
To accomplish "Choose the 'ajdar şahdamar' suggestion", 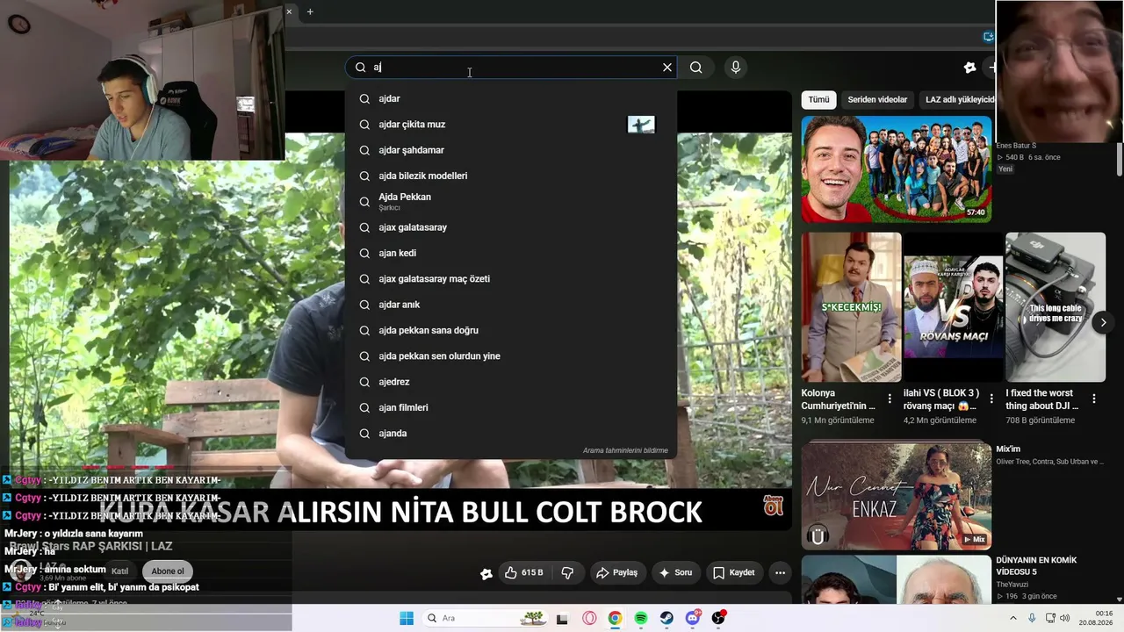I will click(510, 150).
